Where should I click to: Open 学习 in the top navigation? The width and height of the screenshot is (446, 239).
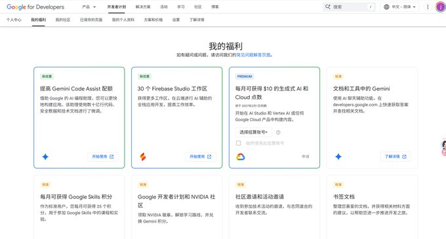pos(181,7)
